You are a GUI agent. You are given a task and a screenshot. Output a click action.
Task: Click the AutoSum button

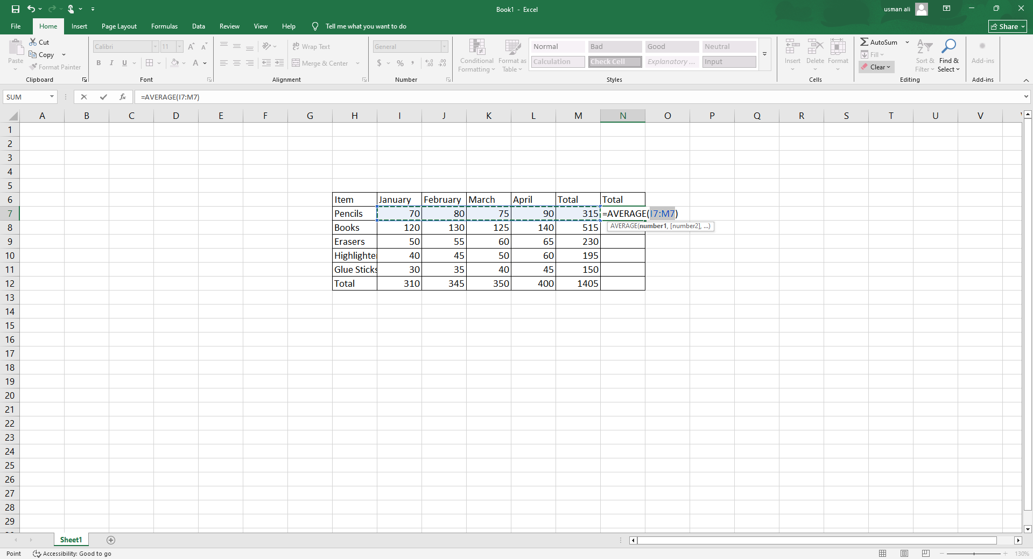tap(879, 42)
